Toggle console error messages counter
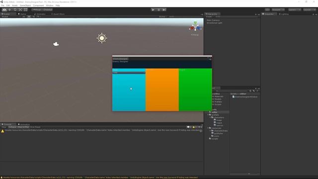The image size is (318, 179). [x=200, y=127]
